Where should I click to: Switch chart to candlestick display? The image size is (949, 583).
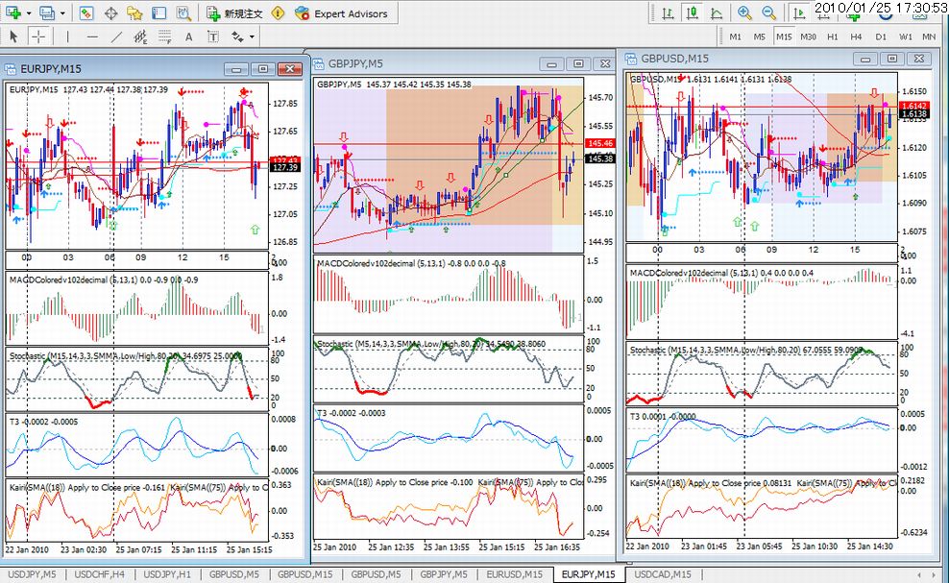(691, 13)
